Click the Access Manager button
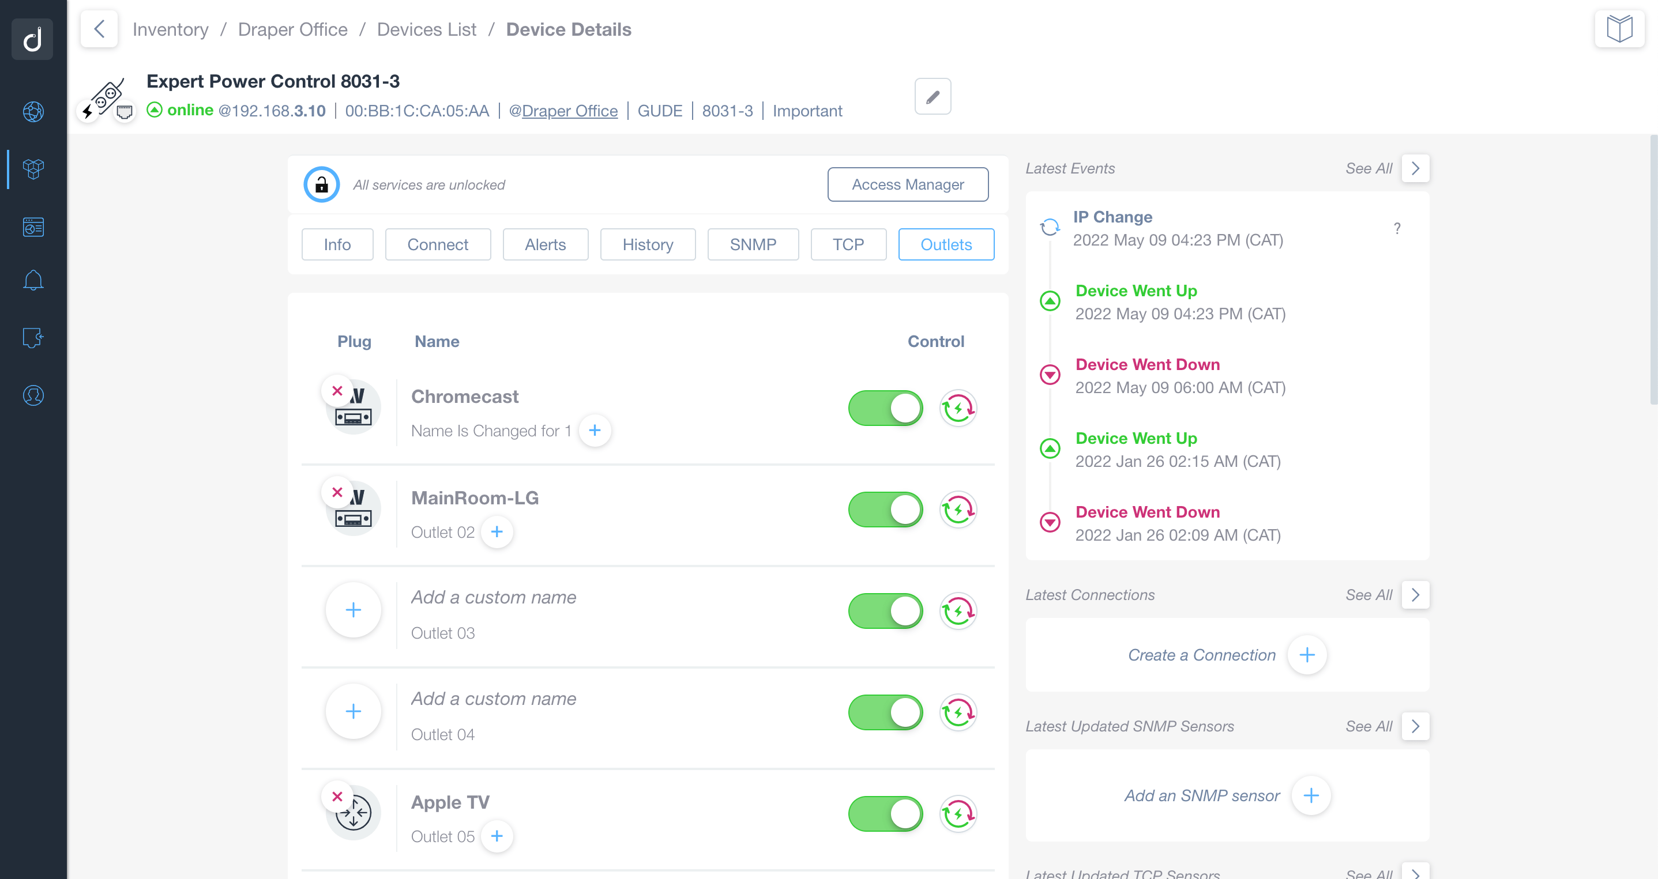1658x879 pixels. tap(908, 184)
